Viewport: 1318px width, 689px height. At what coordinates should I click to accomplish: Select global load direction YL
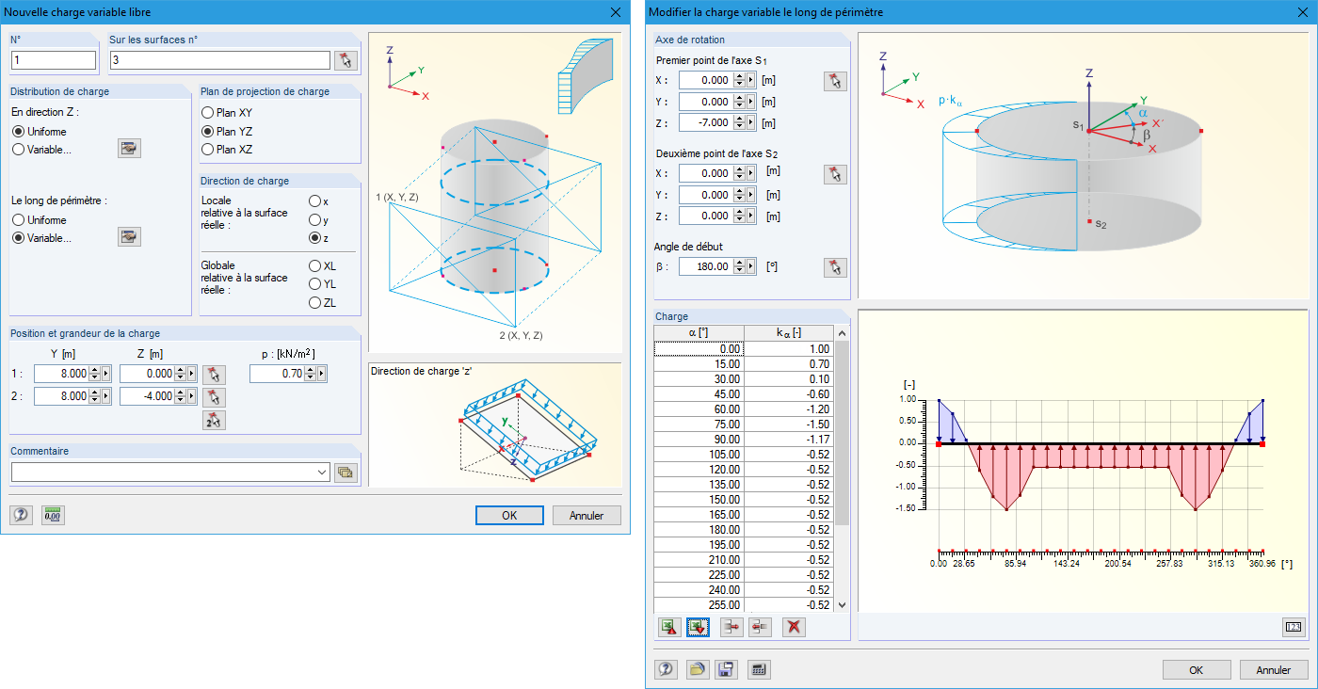322,284
